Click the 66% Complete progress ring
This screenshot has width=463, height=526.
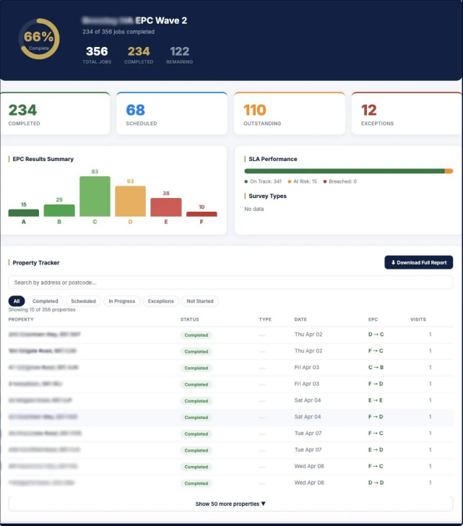coord(39,38)
